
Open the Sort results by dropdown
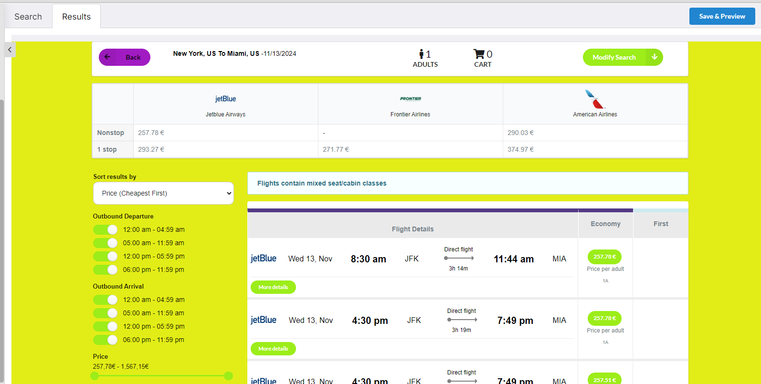(x=163, y=193)
